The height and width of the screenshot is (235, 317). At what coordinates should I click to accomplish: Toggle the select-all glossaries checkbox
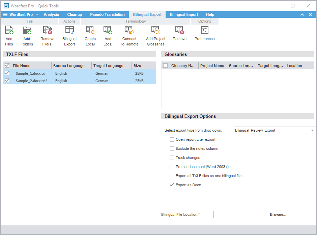(x=165, y=66)
